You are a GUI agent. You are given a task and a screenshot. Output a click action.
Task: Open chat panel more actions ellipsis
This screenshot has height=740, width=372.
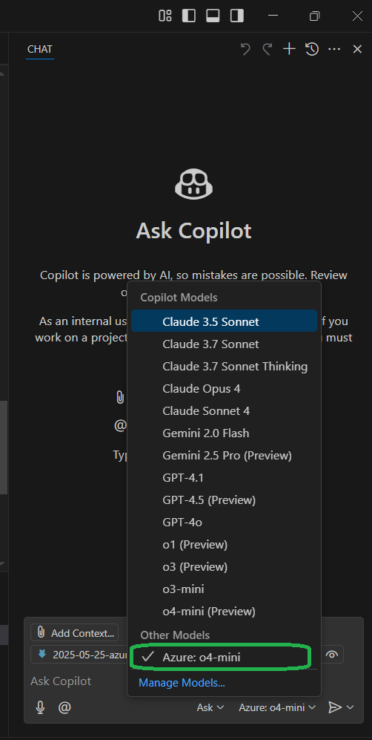334,49
